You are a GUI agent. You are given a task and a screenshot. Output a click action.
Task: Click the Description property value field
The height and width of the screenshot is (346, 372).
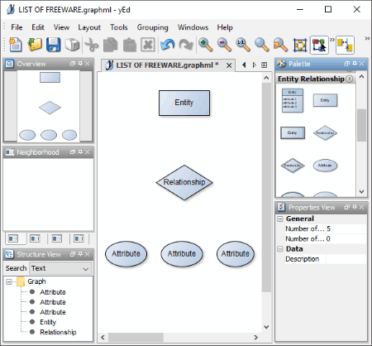coord(346,259)
